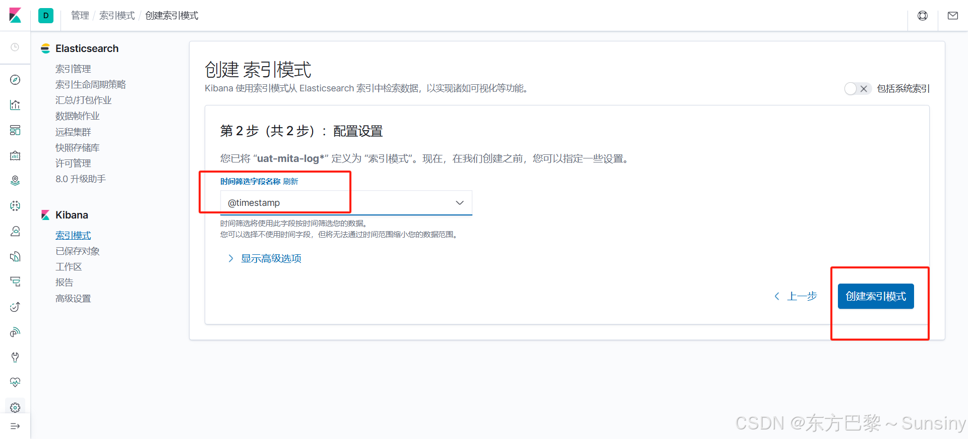Click the 创建 索引模式 page title

(x=258, y=70)
